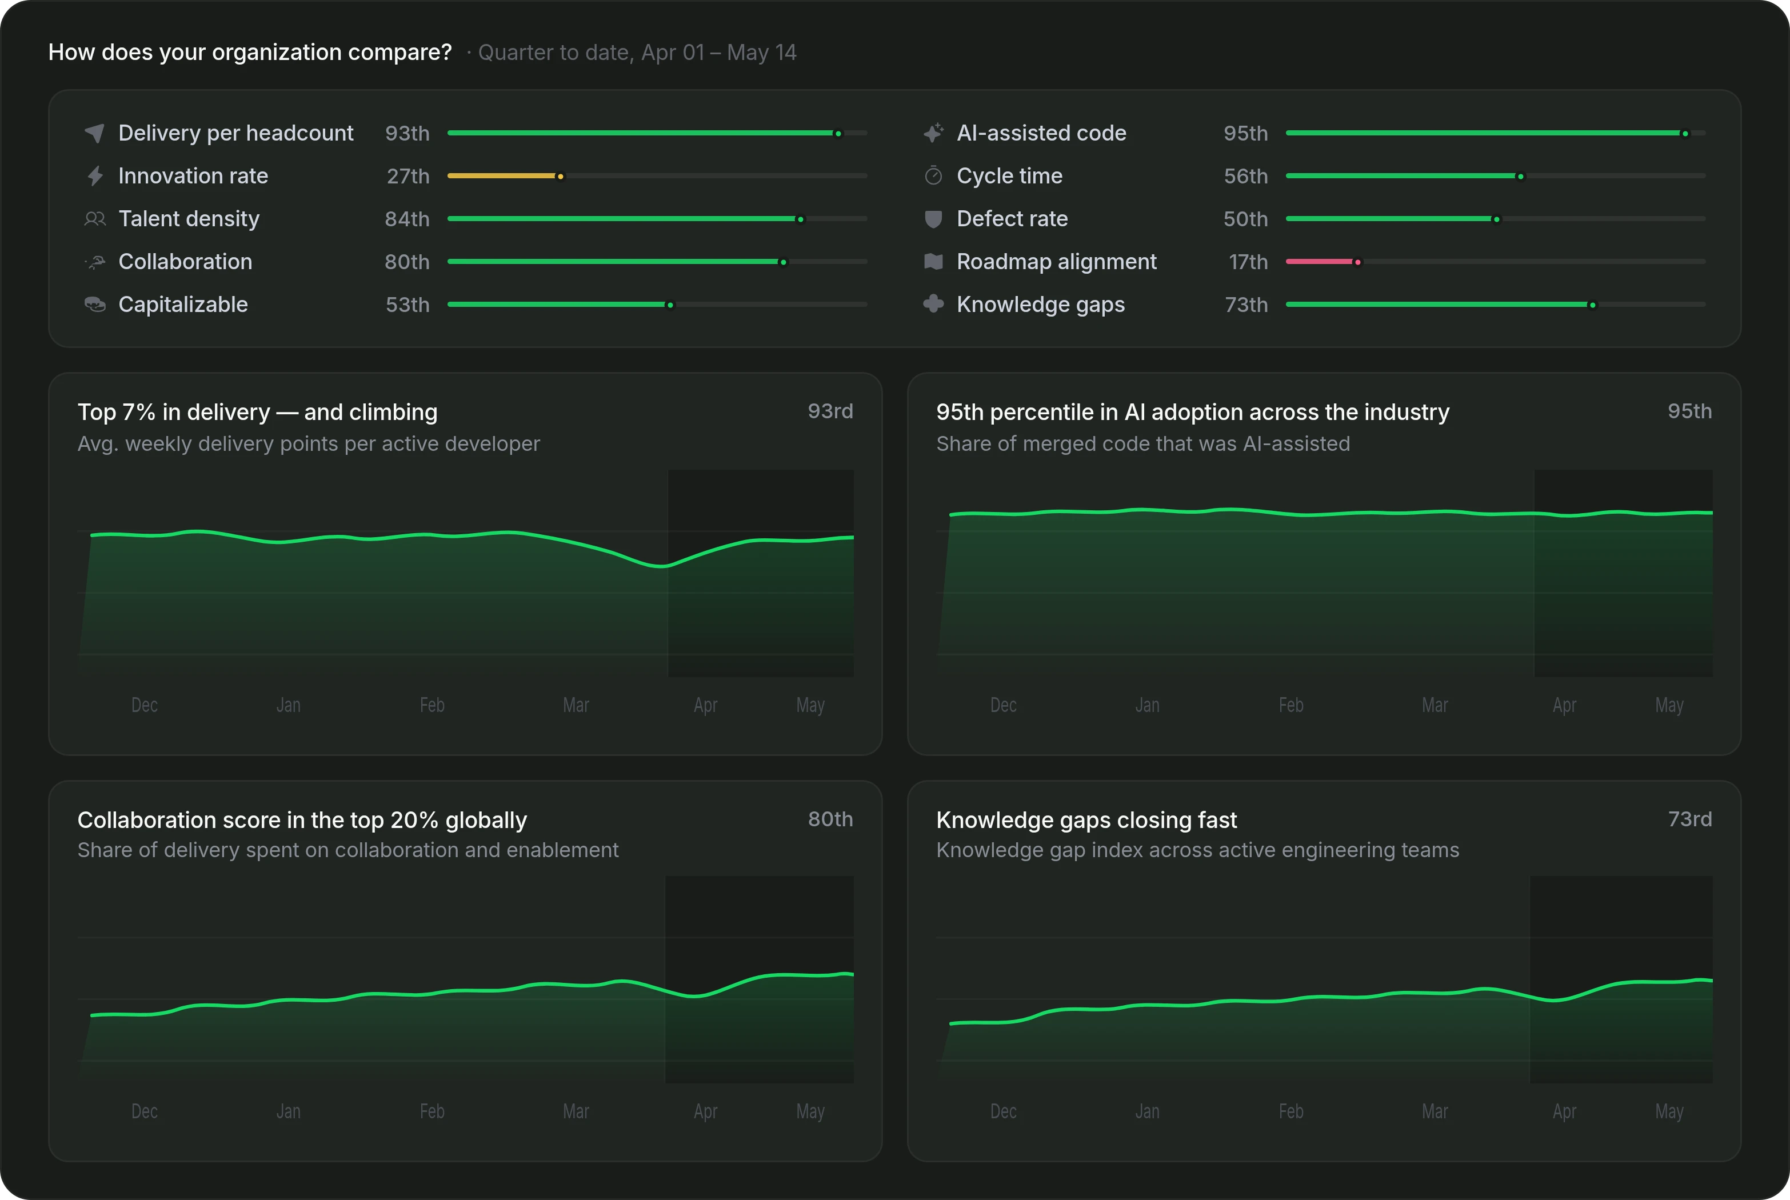Select the 'Innovation rate' label
This screenshot has width=1790, height=1200.
[x=193, y=176]
